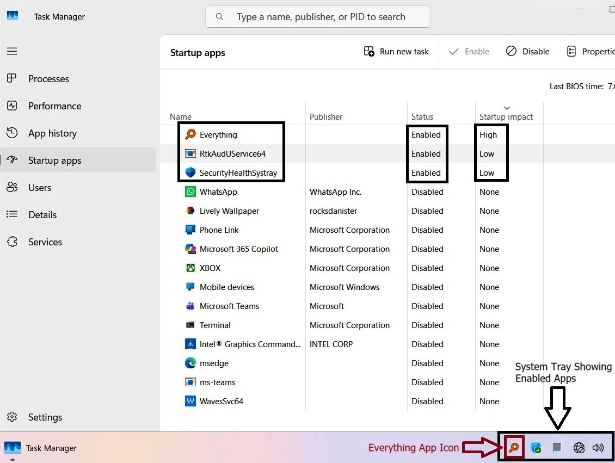Click the Everything app icon in startup list

(x=190, y=134)
